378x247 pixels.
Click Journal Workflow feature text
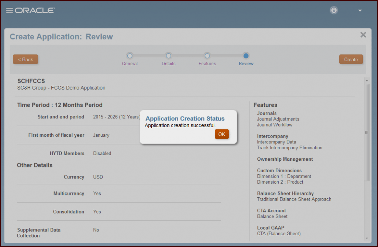pos(275,125)
